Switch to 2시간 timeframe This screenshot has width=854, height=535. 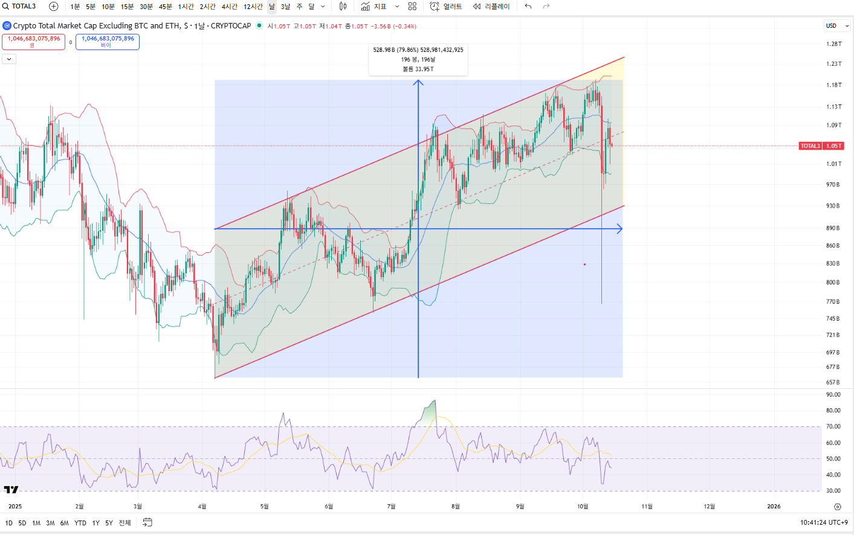[208, 7]
